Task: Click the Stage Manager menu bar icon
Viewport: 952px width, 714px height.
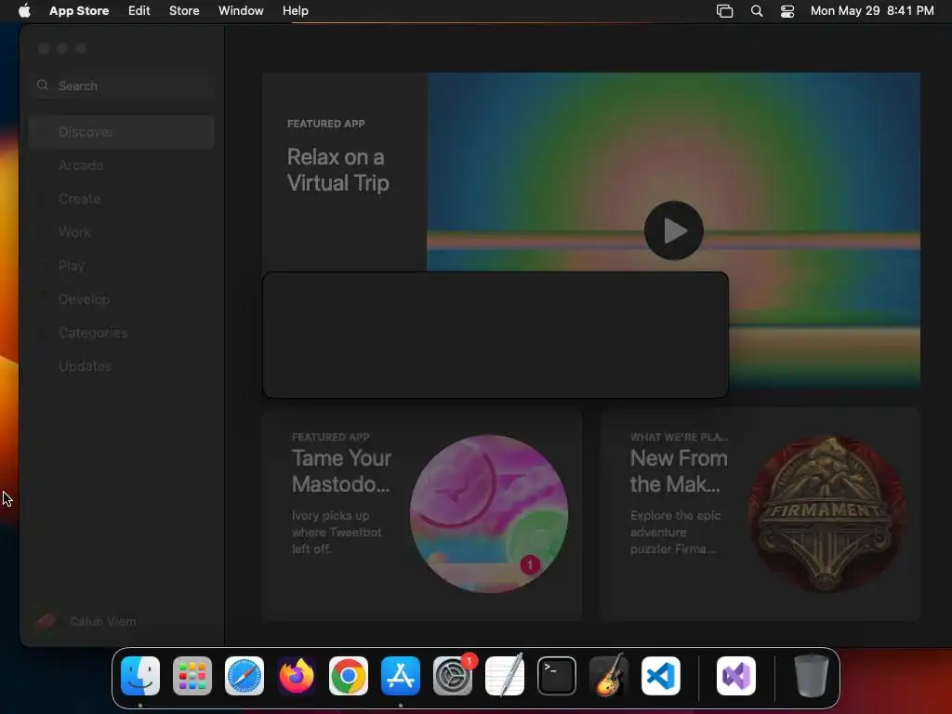Action: pyautogui.click(x=724, y=10)
